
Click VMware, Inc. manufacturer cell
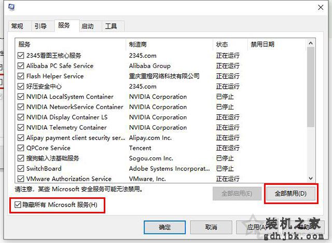pyautogui.click(x=147, y=179)
